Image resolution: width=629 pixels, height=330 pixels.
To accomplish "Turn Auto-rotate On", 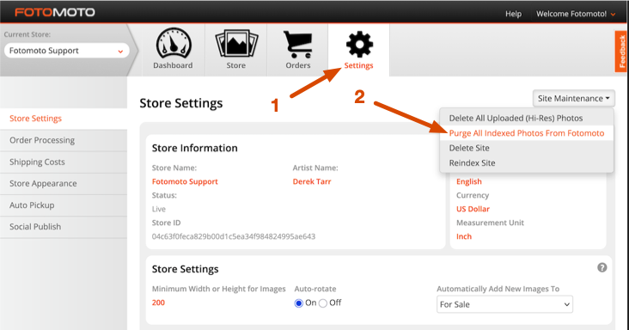I will tap(298, 303).
